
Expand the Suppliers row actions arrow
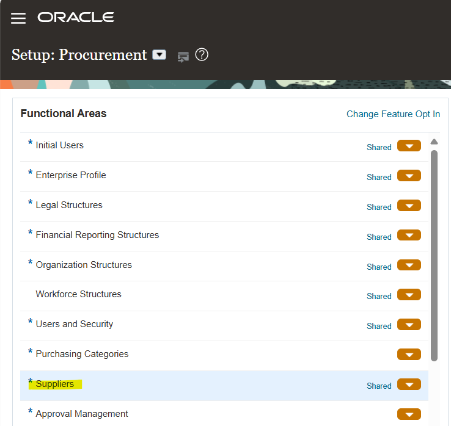click(409, 384)
